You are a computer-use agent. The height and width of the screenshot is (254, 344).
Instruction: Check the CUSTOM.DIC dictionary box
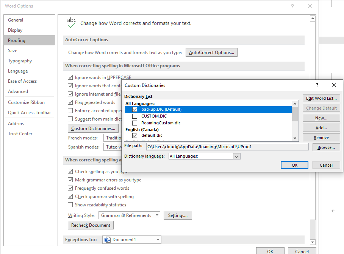pyautogui.click(x=135, y=116)
